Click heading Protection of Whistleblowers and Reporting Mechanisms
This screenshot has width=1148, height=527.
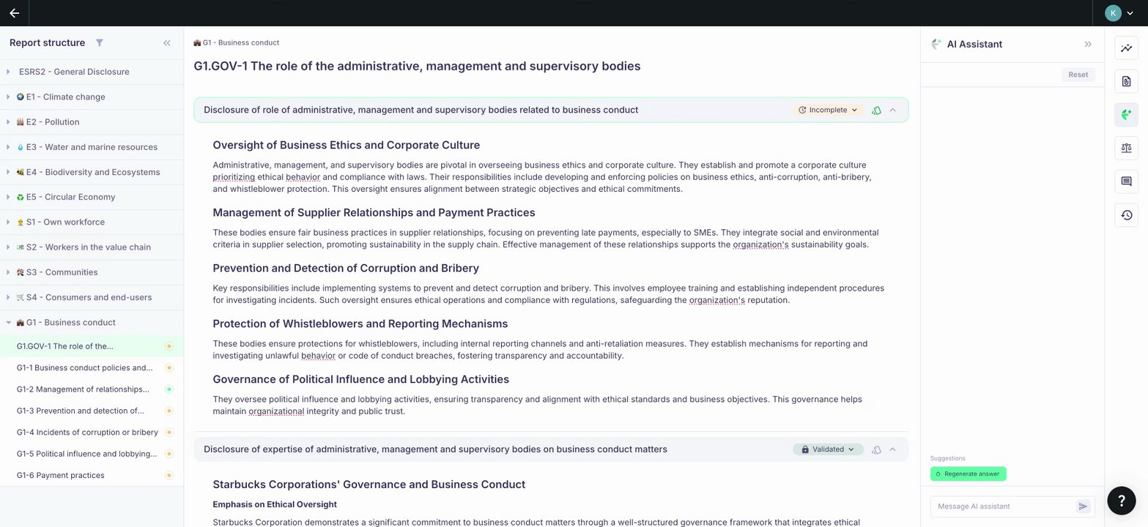click(x=360, y=324)
